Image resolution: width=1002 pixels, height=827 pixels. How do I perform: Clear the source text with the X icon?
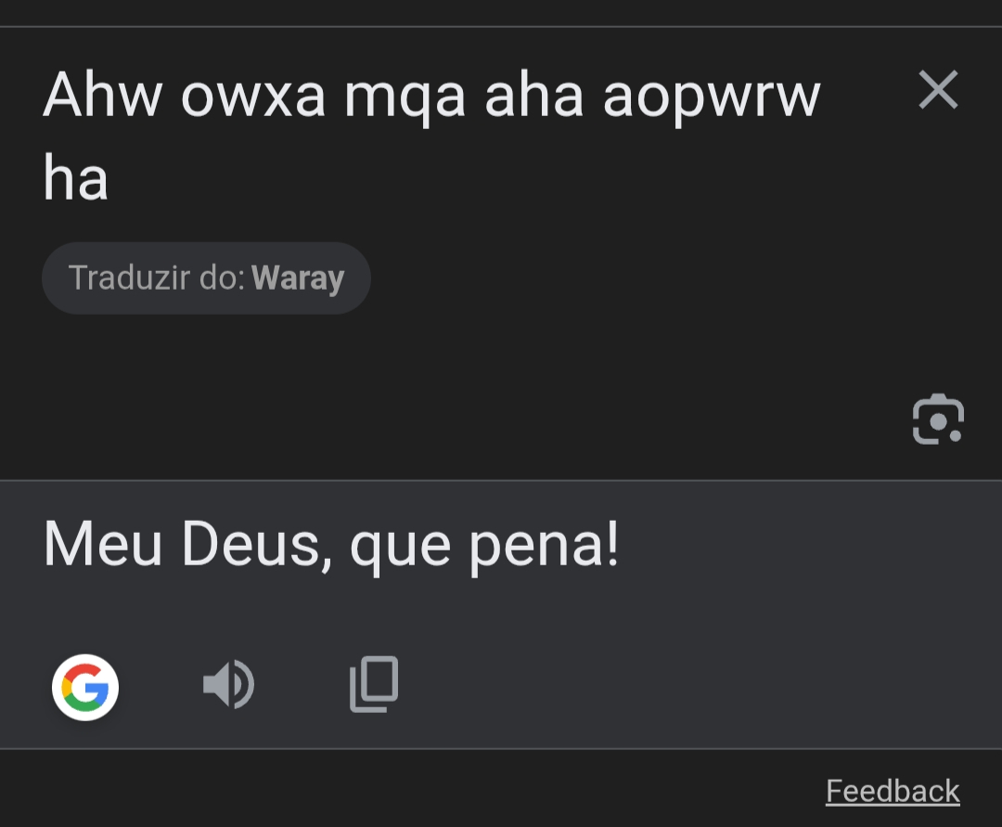[938, 91]
